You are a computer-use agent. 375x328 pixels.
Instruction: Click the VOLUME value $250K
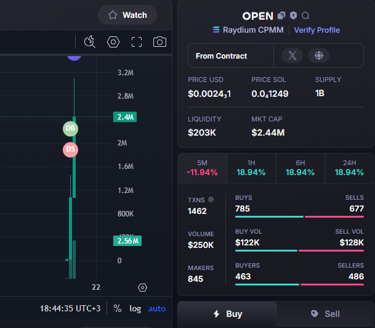(x=201, y=245)
